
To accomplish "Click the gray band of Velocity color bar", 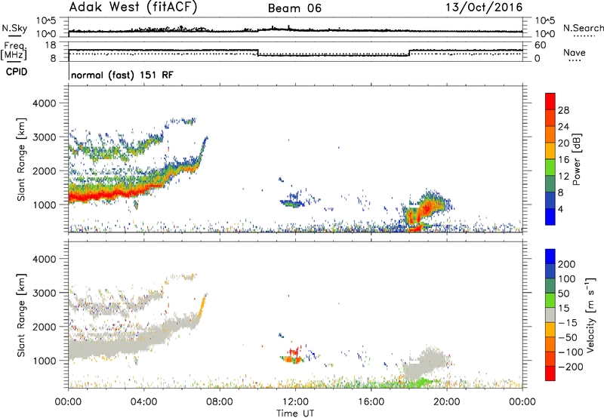I will [x=550, y=315].
